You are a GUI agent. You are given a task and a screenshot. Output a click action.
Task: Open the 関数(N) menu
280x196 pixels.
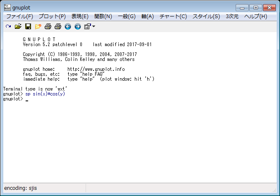coord(103,16)
